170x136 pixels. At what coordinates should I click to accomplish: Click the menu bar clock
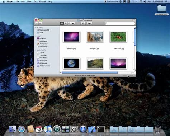155,1
